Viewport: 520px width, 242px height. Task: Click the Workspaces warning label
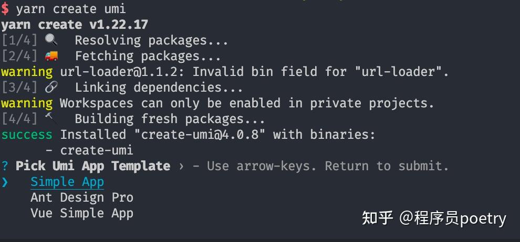pos(27,103)
